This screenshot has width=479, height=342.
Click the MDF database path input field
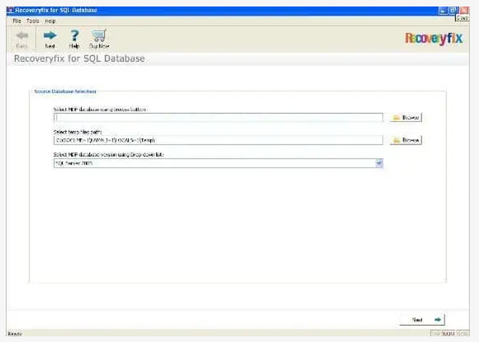tap(218, 118)
